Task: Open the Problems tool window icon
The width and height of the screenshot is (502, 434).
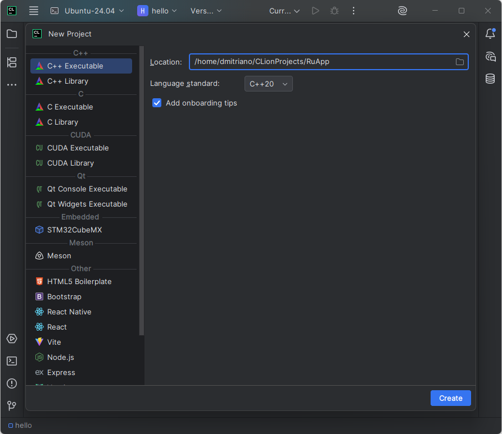Action: [x=12, y=383]
